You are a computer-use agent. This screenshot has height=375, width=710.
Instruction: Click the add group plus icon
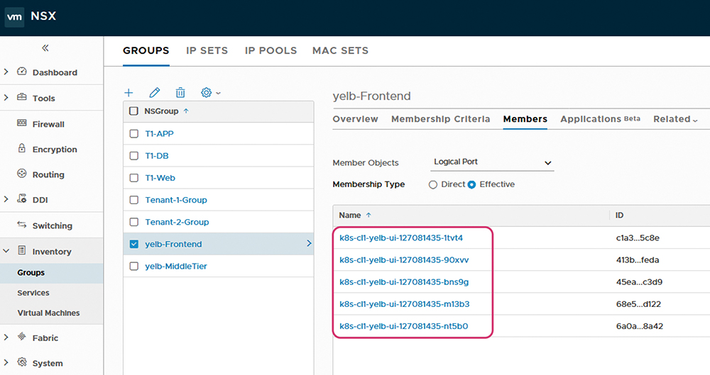coord(129,93)
